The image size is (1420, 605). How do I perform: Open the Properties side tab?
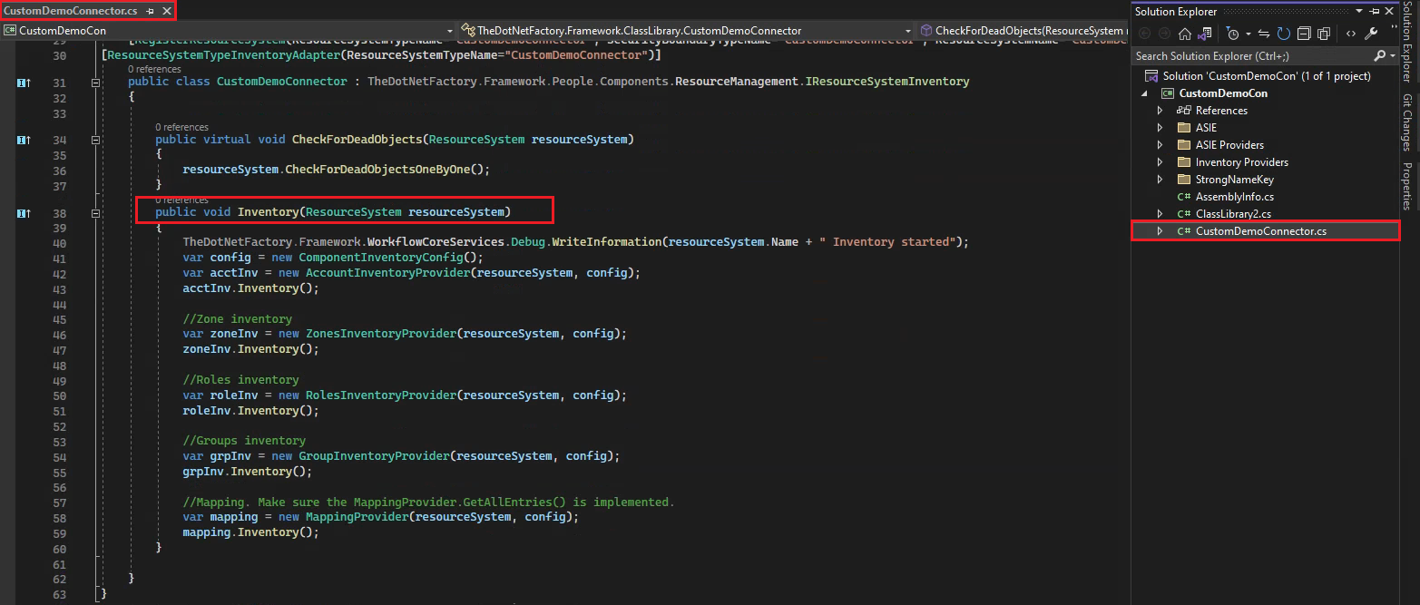click(x=1407, y=186)
